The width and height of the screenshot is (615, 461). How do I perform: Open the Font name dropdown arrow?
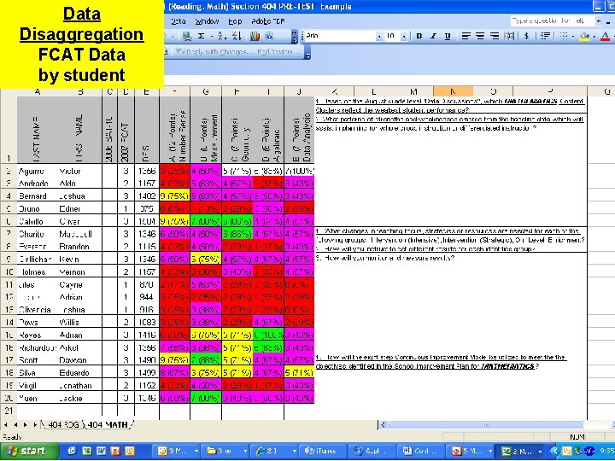click(x=379, y=37)
